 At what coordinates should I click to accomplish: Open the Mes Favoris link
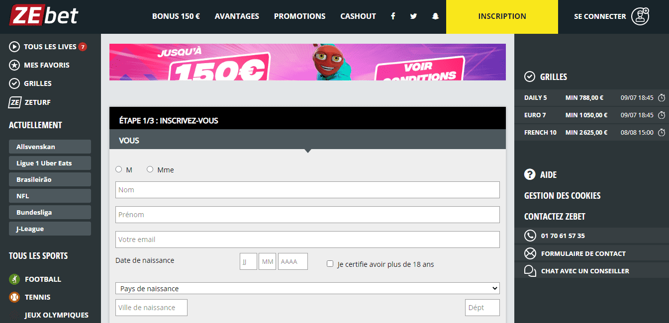47,65
